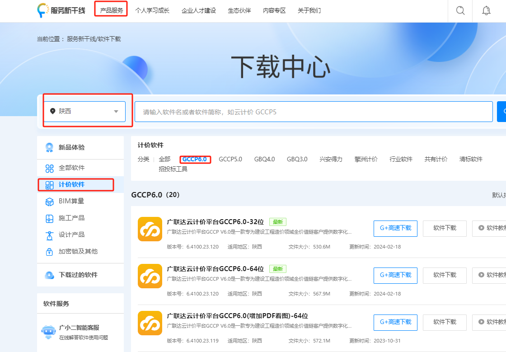Viewport: 506px width, 352px height.
Task: Select the 擎洲计价 category filter
Action: click(x=365, y=159)
